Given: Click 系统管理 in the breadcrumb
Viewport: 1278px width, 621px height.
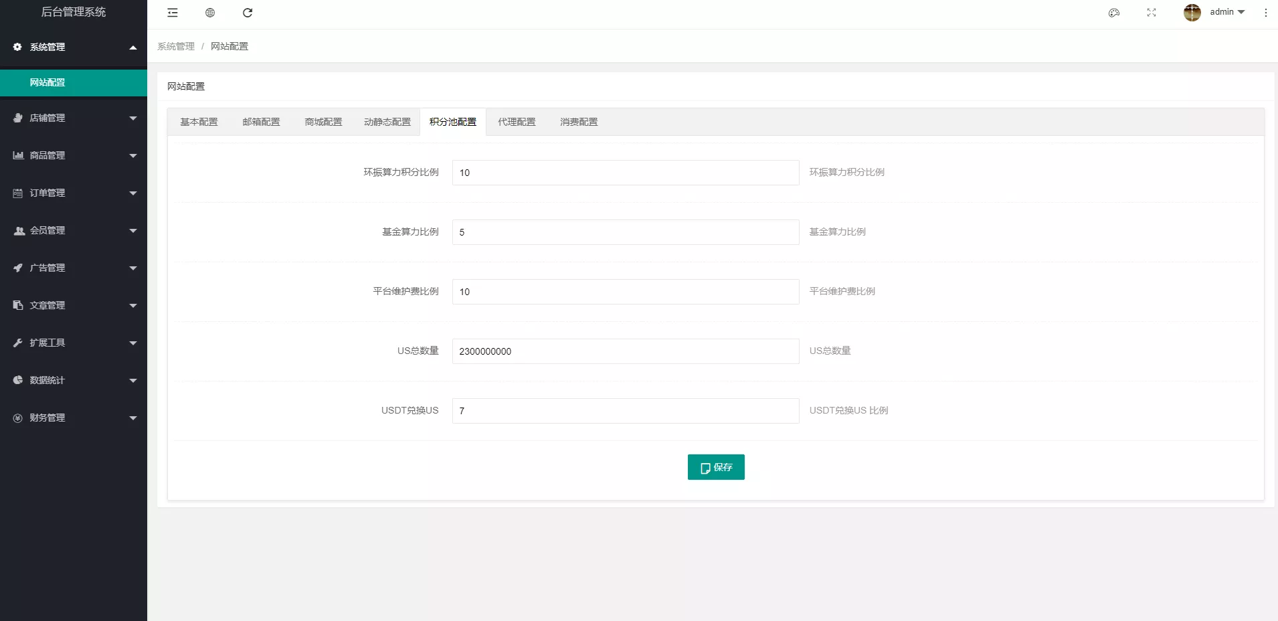Looking at the screenshot, I should 176,46.
